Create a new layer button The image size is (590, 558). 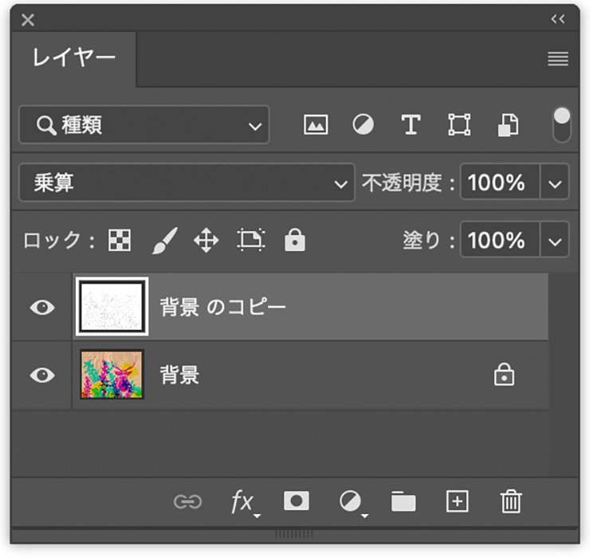click(x=457, y=501)
